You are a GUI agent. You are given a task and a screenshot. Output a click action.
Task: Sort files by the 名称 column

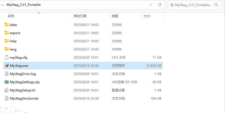[x=11, y=16]
